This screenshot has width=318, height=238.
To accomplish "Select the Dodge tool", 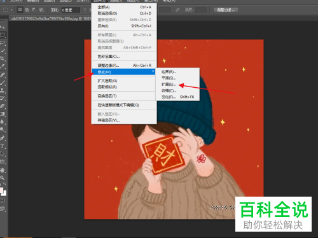I will coord(3,130).
